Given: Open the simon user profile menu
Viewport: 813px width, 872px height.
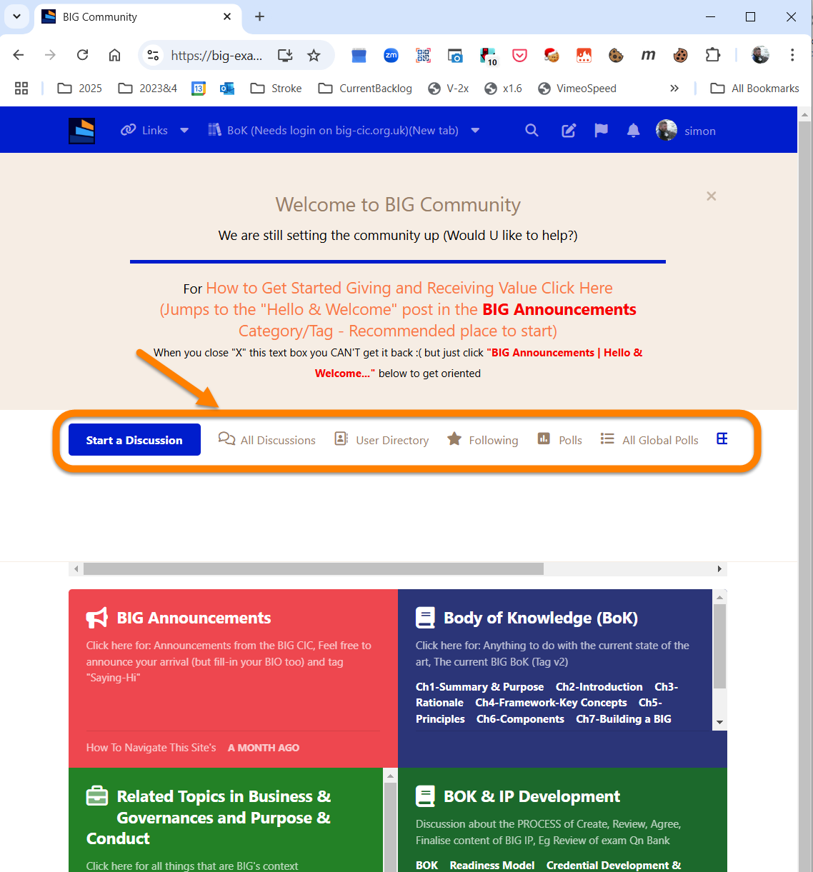Looking at the screenshot, I should 686,131.
